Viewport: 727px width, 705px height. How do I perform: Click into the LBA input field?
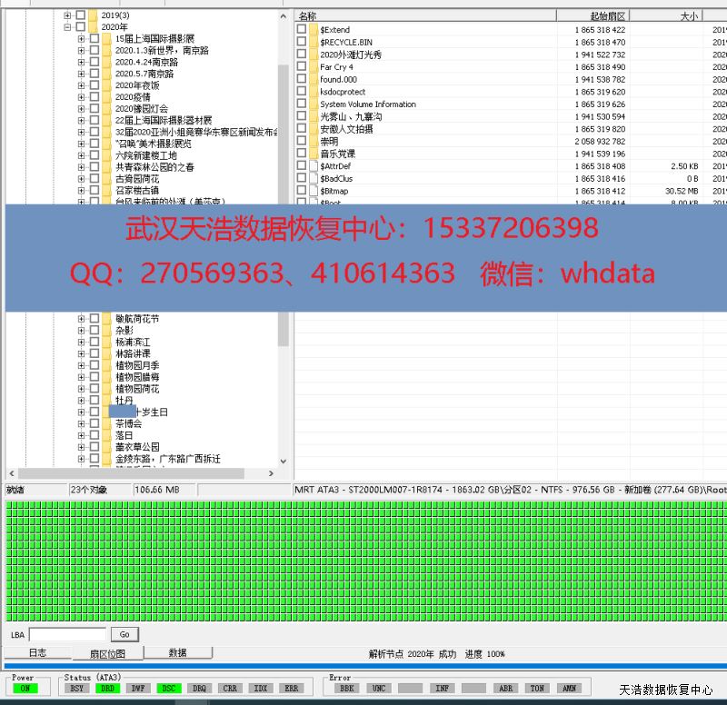[x=68, y=634]
